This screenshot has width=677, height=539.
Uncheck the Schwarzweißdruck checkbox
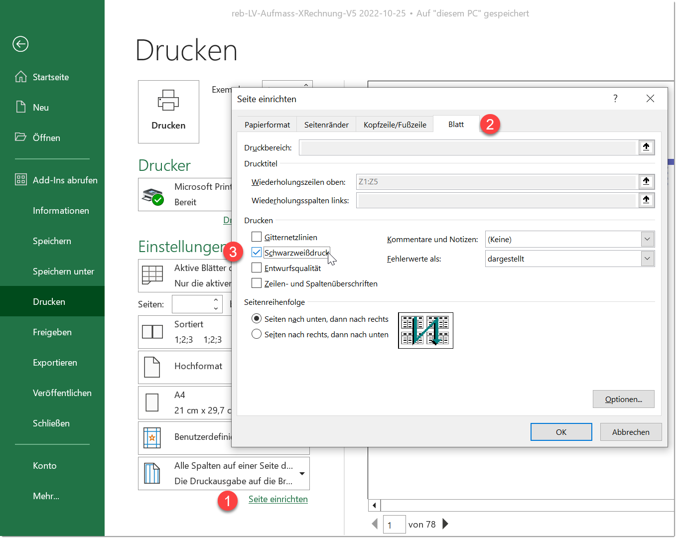point(257,252)
